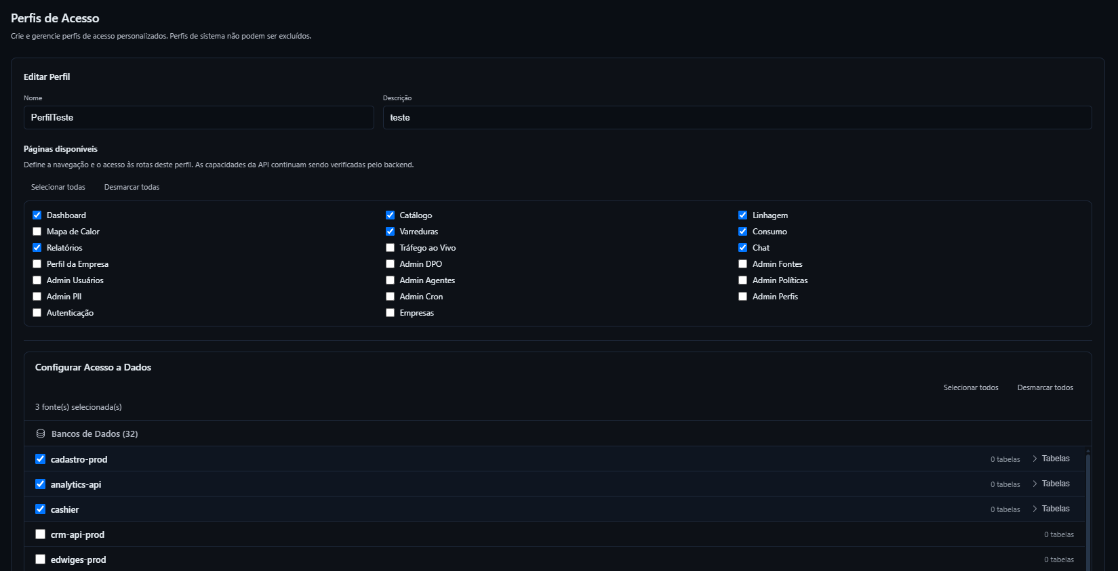Uncheck the Catálogo checkbox
The image size is (1118, 571).
391,215
